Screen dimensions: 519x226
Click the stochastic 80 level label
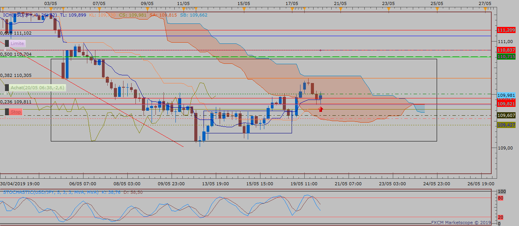(x=501, y=198)
